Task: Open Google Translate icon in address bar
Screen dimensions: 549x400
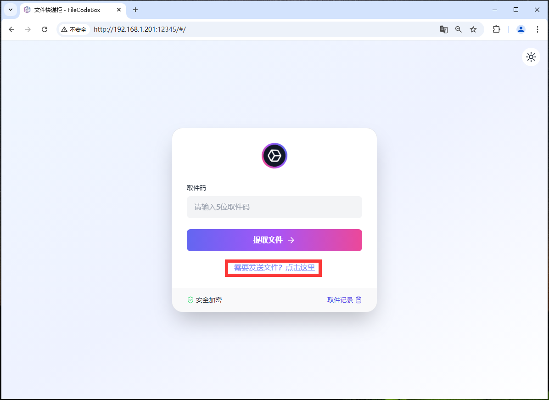Action: (x=443, y=29)
